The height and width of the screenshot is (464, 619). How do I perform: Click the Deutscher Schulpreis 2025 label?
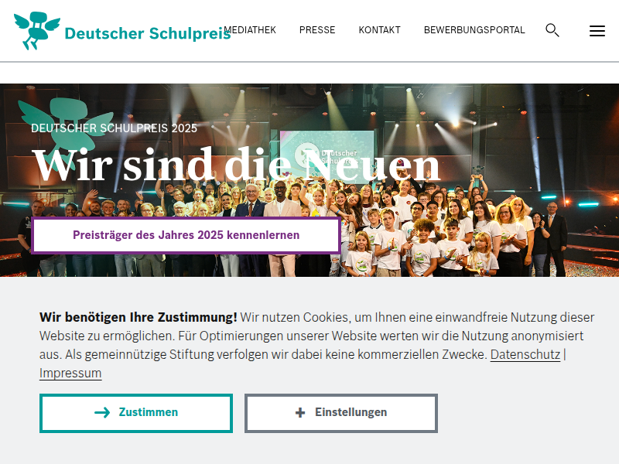tap(114, 128)
